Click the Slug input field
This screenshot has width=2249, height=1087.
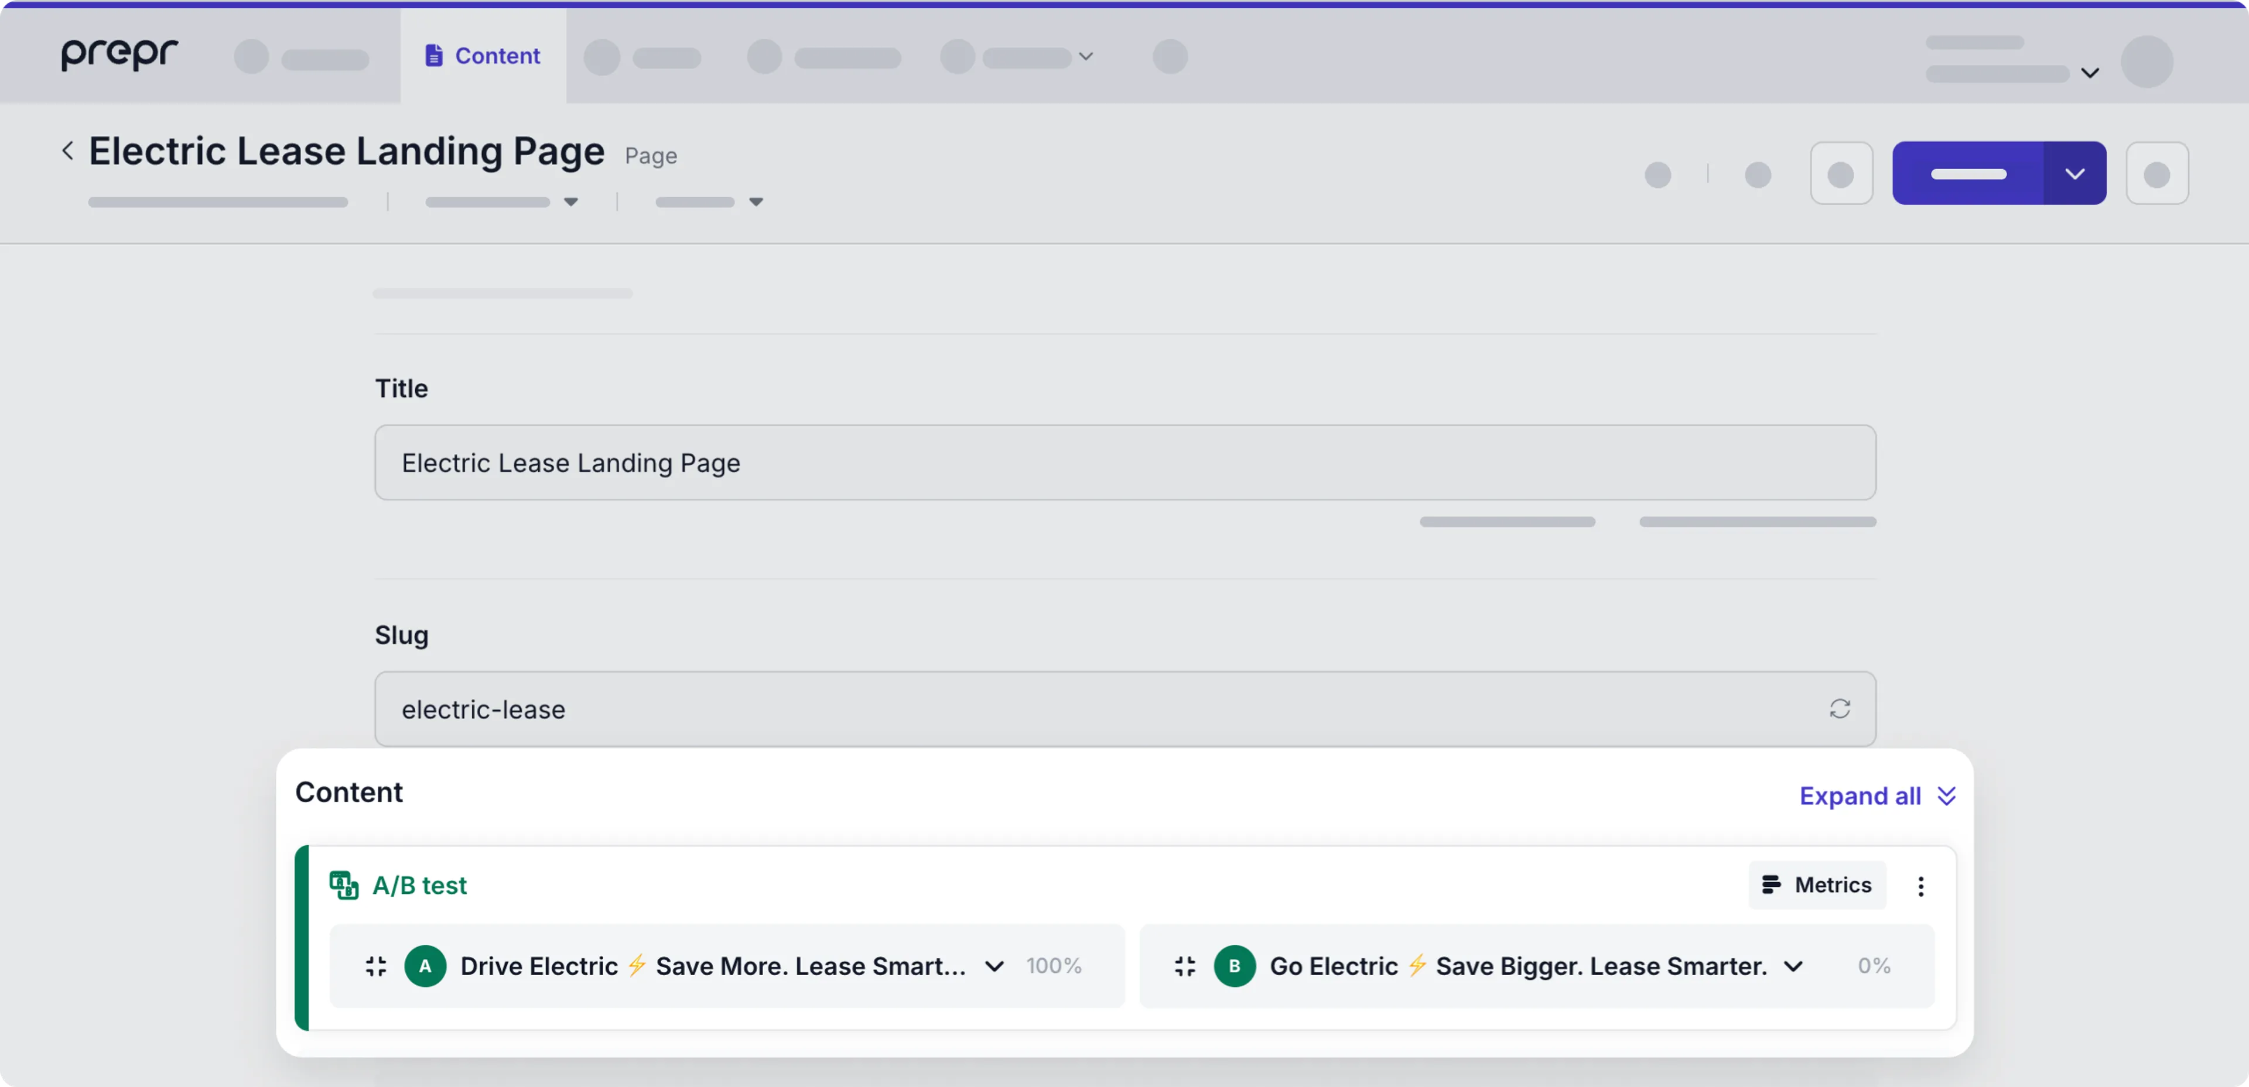coord(1124,708)
